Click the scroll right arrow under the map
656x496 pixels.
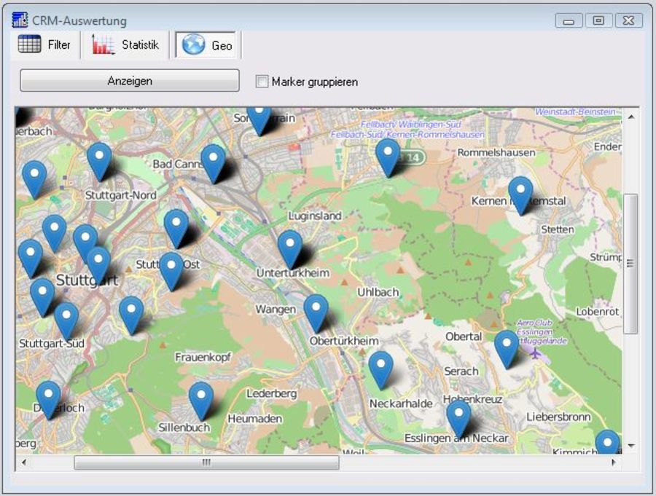pyautogui.click(x=613, y=462)
